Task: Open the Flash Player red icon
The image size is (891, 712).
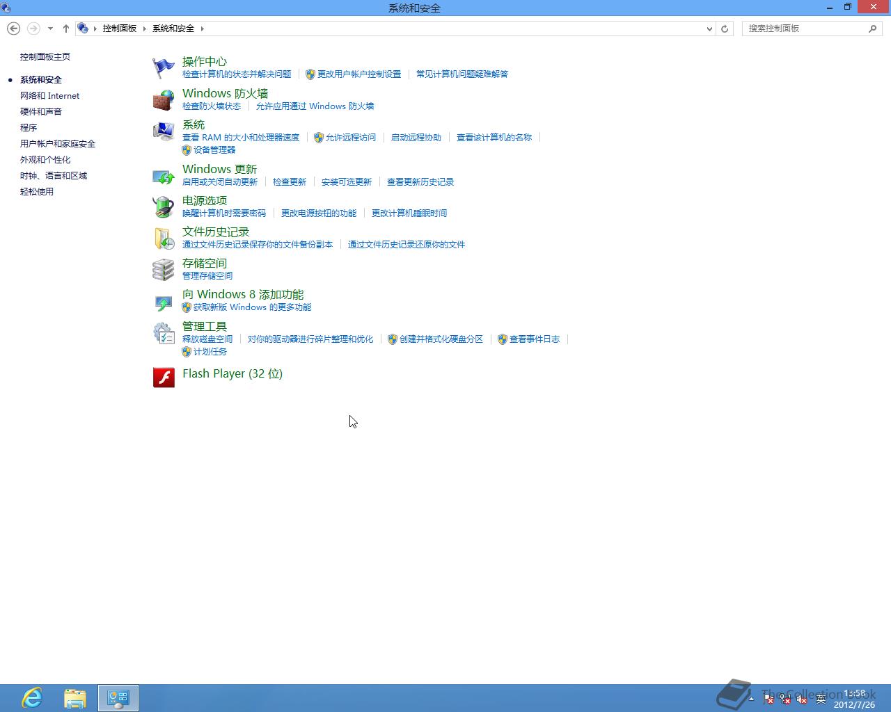Action: [x=164, y=378]
